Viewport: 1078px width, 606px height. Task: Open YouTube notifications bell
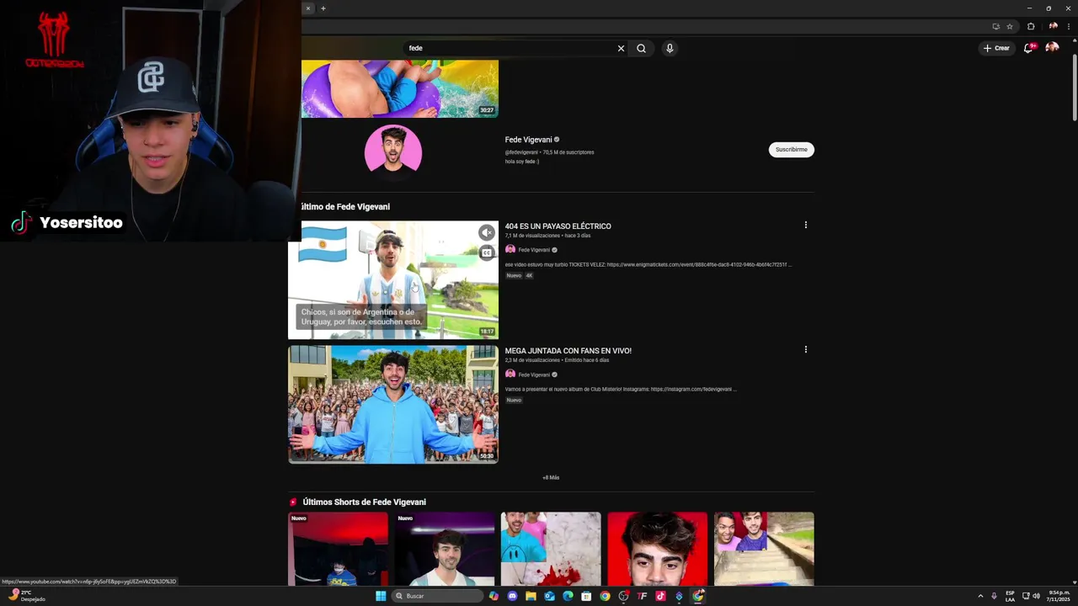[1028, 48]
